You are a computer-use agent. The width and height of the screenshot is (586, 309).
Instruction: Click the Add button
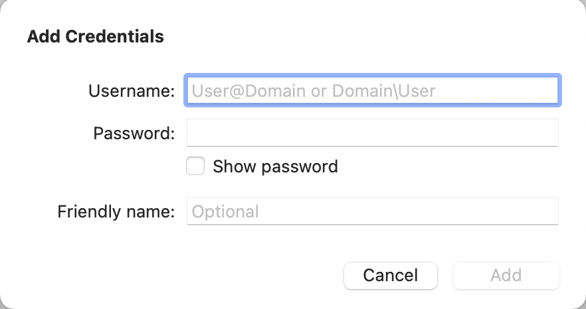[506, 275]
